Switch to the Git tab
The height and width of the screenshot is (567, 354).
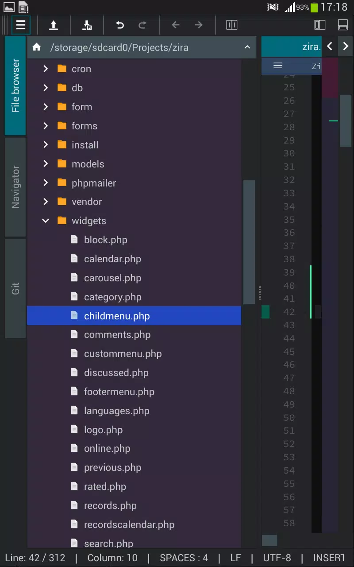(x=15, y=289)
